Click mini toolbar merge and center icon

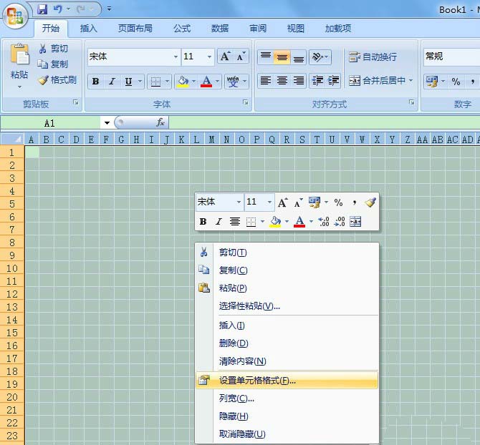355,221
